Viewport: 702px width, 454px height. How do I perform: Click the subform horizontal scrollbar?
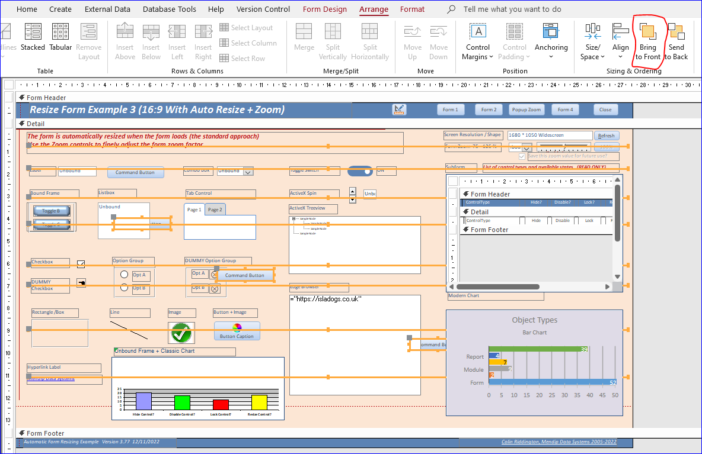coord(530,287)
